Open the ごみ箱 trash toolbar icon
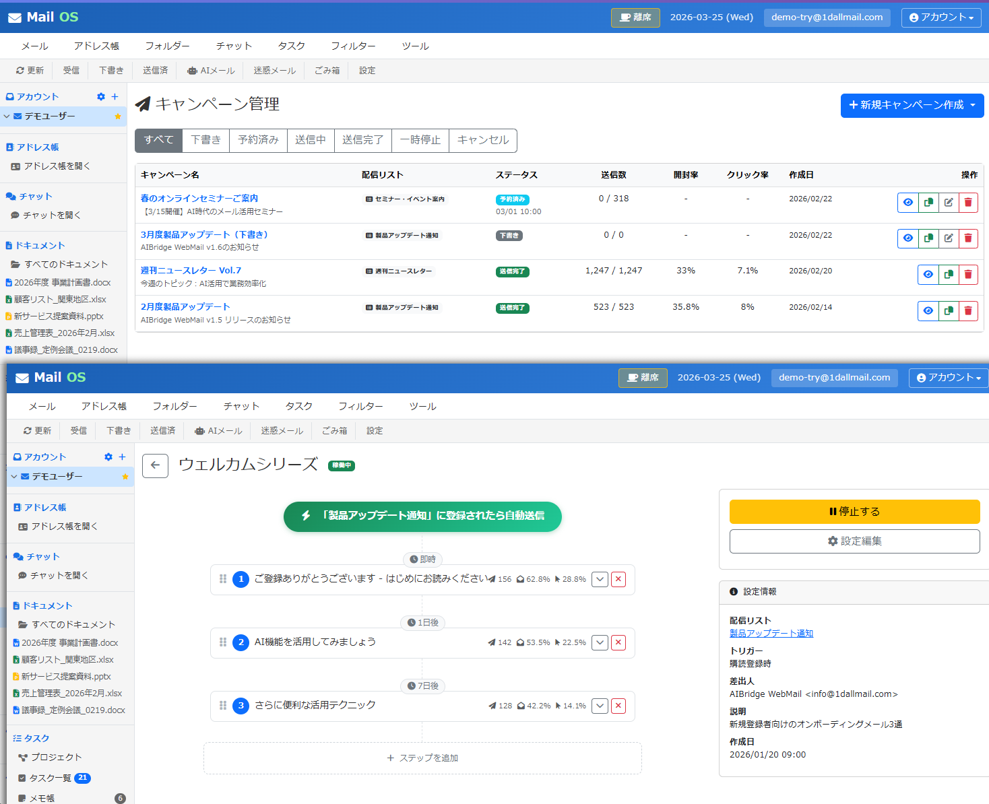 pos(326,70)
